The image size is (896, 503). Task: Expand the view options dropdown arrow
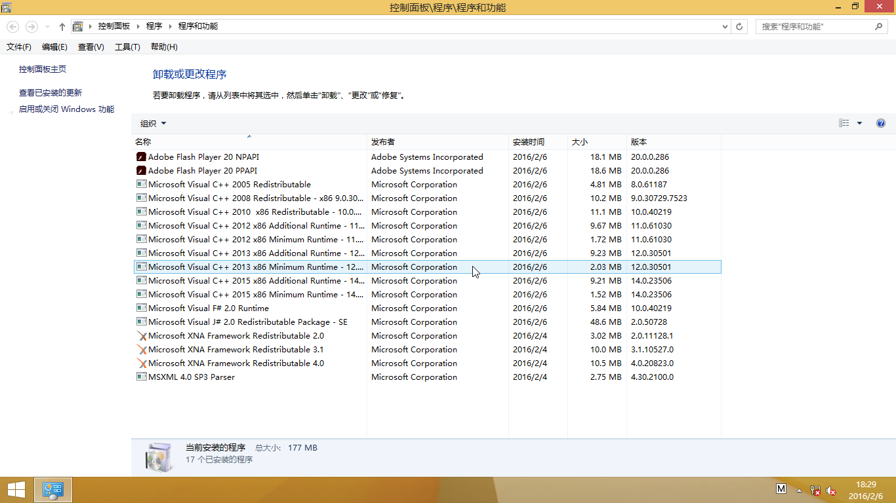859,123
